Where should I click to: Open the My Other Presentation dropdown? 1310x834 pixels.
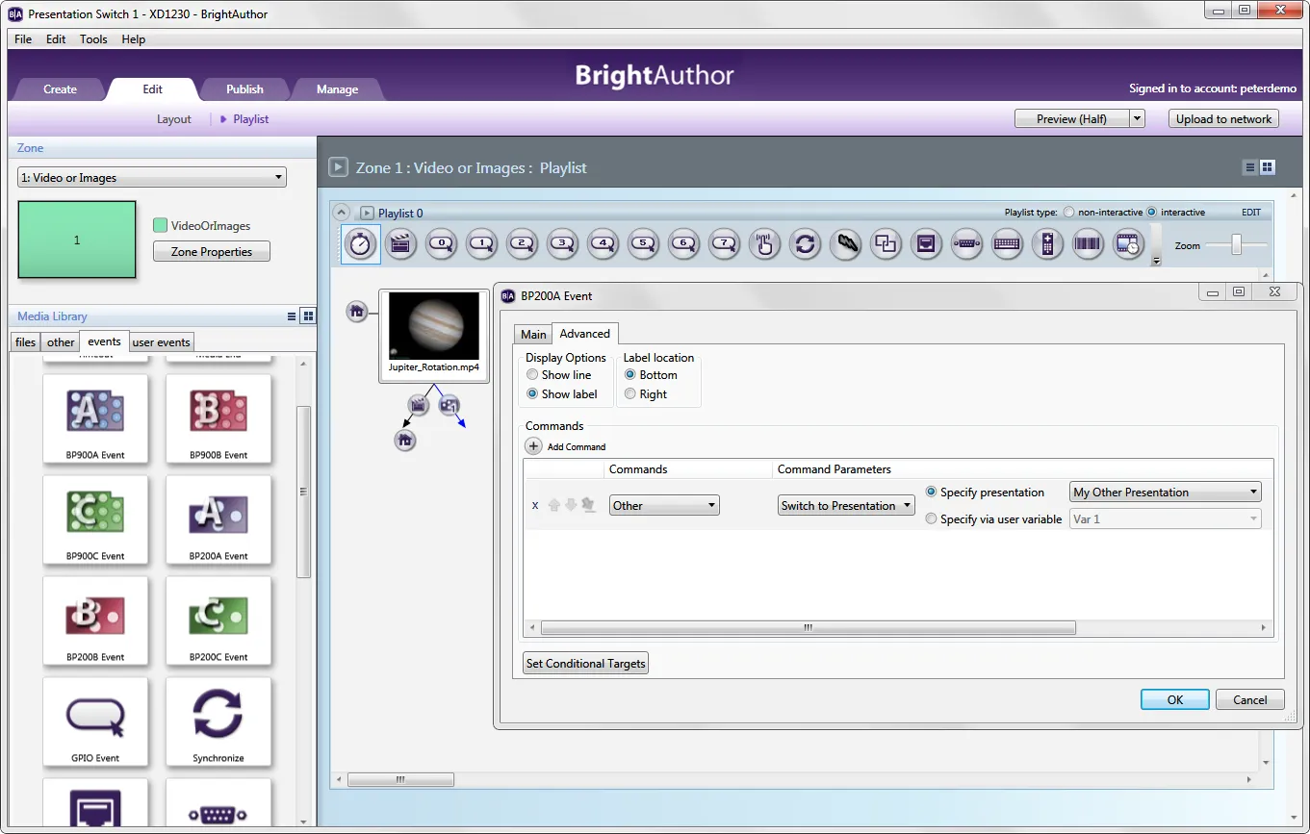pos(1165,493)
